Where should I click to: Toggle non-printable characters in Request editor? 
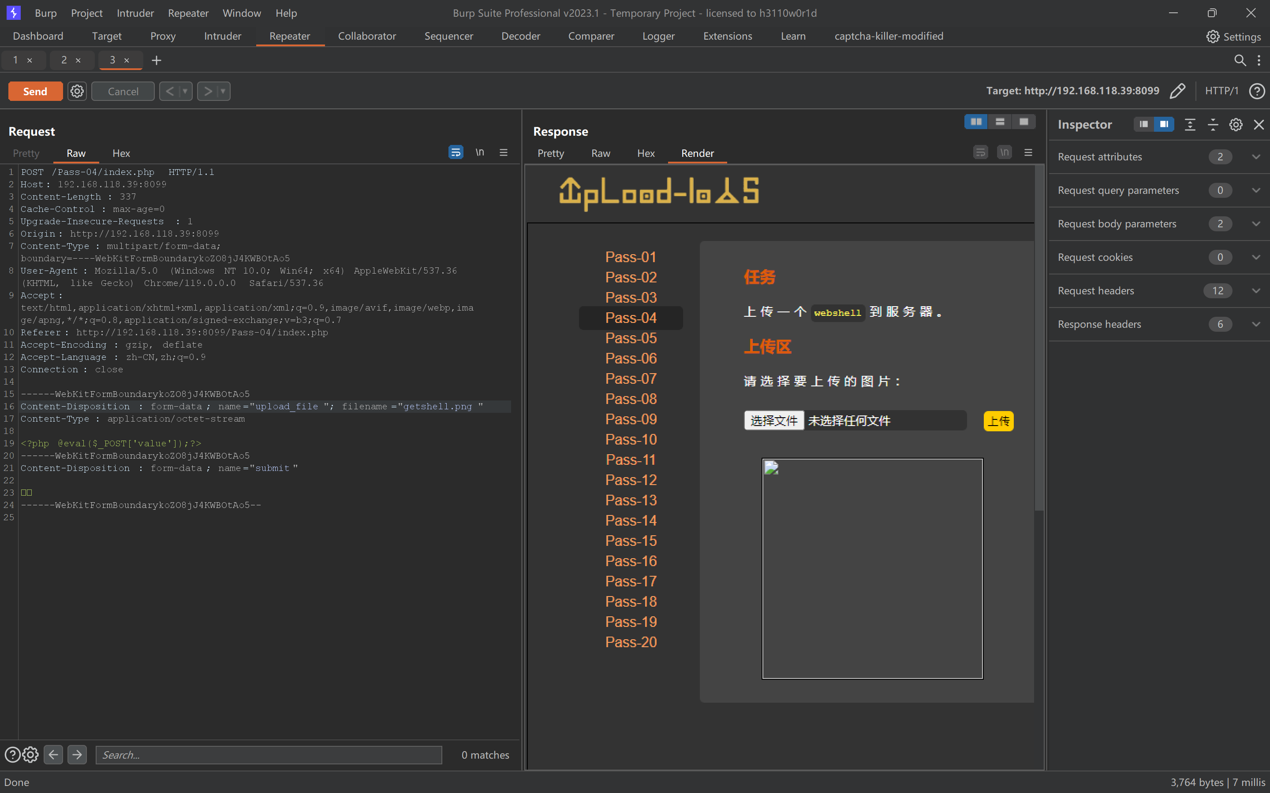point(480,152)
